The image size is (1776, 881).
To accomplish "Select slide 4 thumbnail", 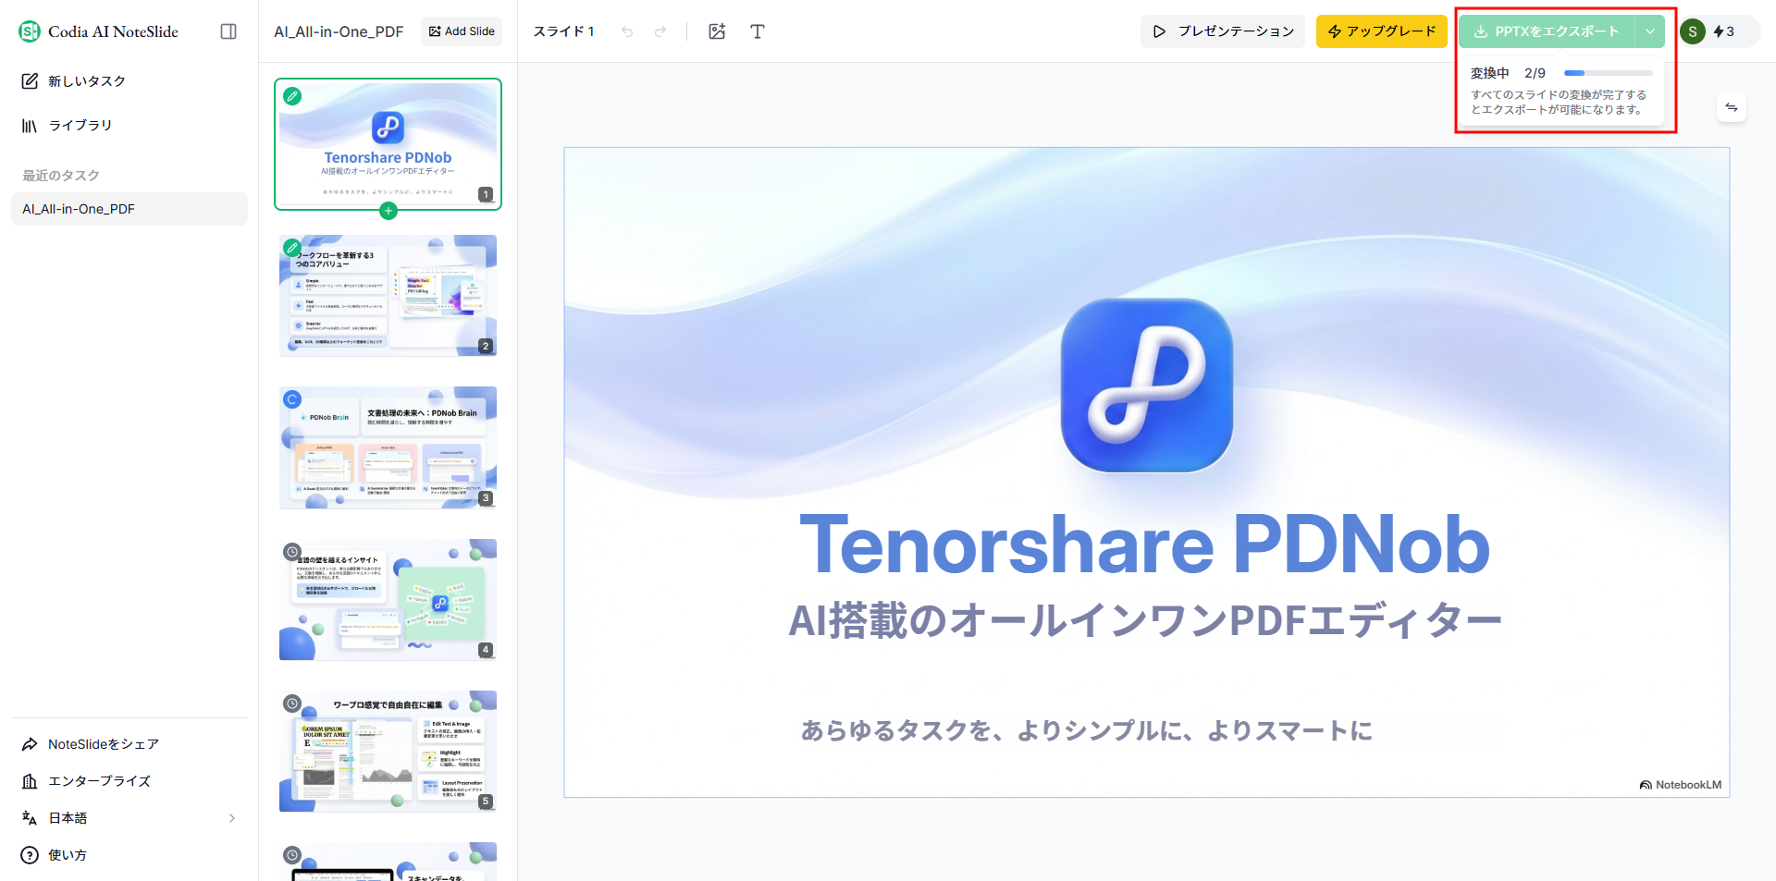I will click(x=388, y=600).
